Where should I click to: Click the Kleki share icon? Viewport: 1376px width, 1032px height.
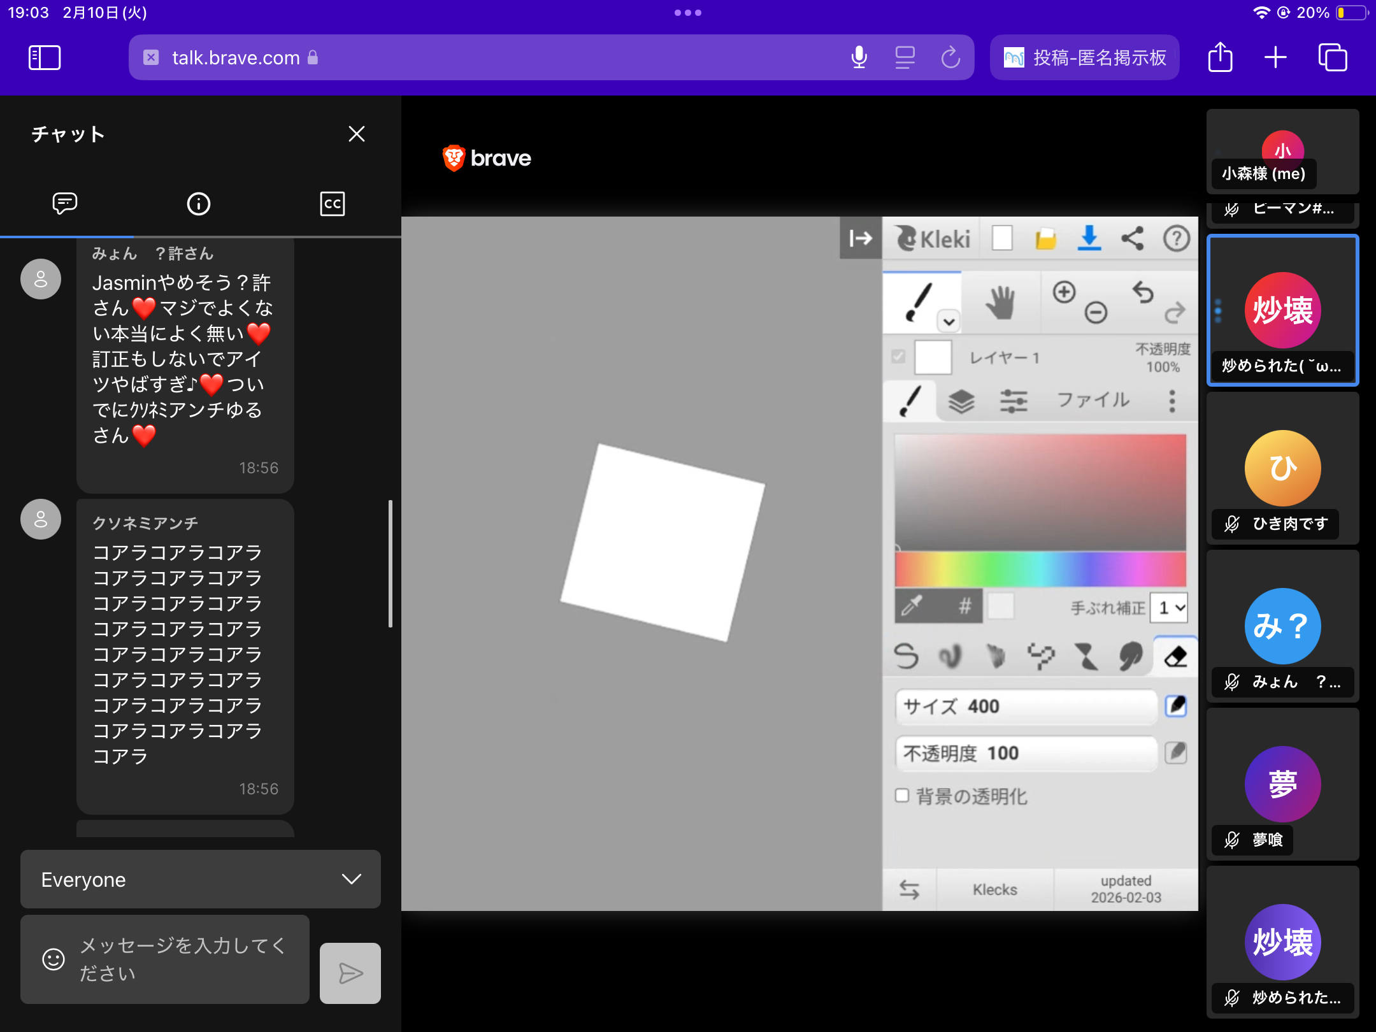pyautogui.click(x=1133, y=239)
